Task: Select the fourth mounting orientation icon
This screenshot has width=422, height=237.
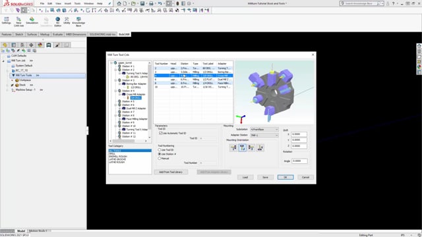Action: (x=260, y=147)
